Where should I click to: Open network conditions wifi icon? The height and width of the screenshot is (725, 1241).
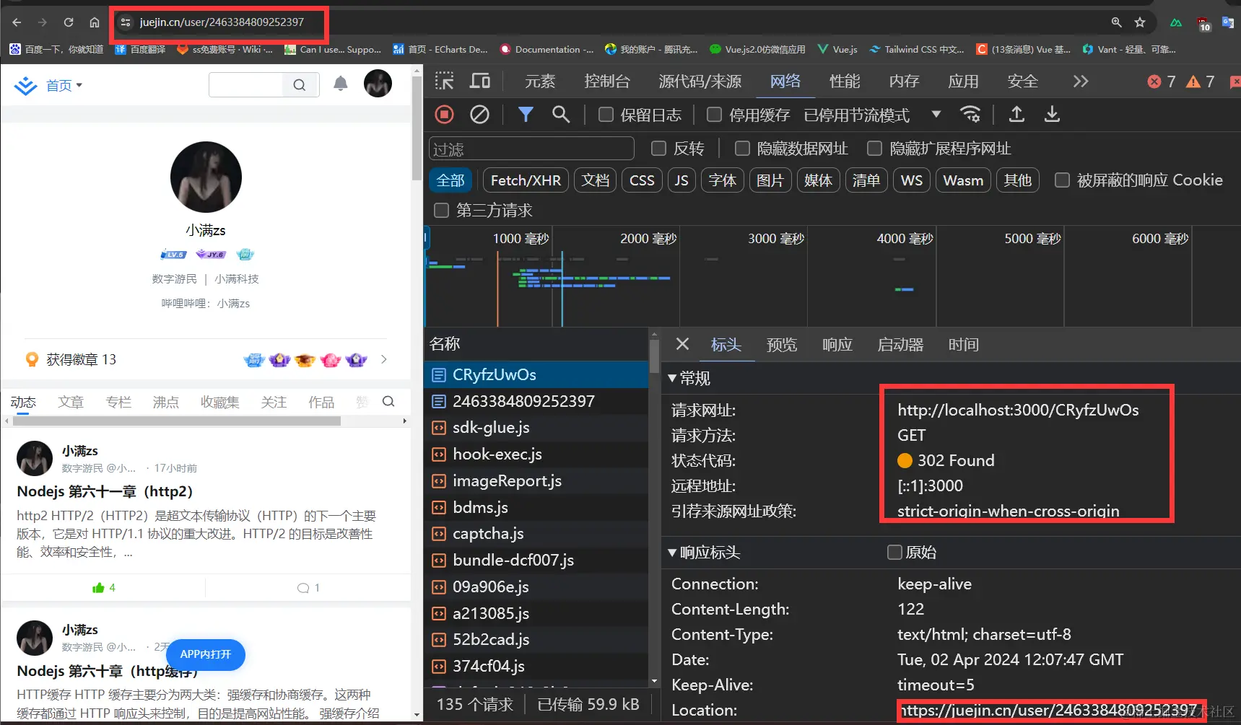[x=970, y=114]
